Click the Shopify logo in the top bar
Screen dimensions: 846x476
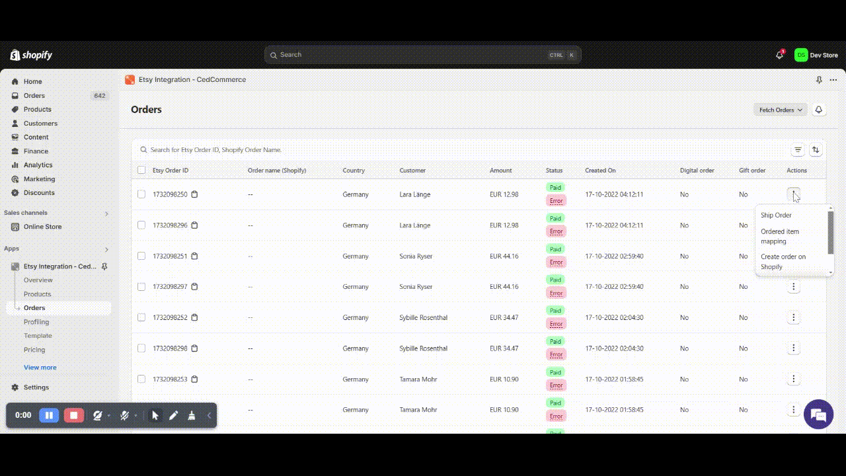coord(31,55)
